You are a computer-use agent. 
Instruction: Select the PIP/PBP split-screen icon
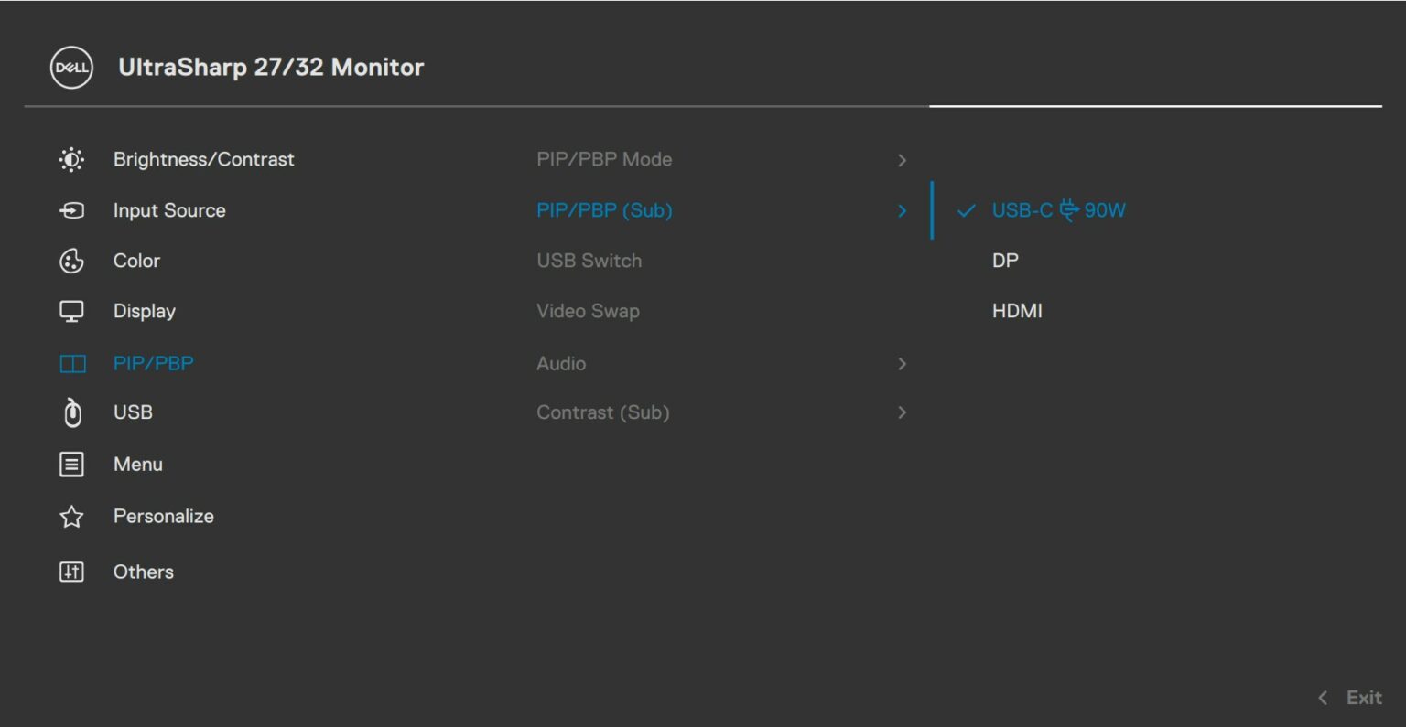click(x=70, y=362)
